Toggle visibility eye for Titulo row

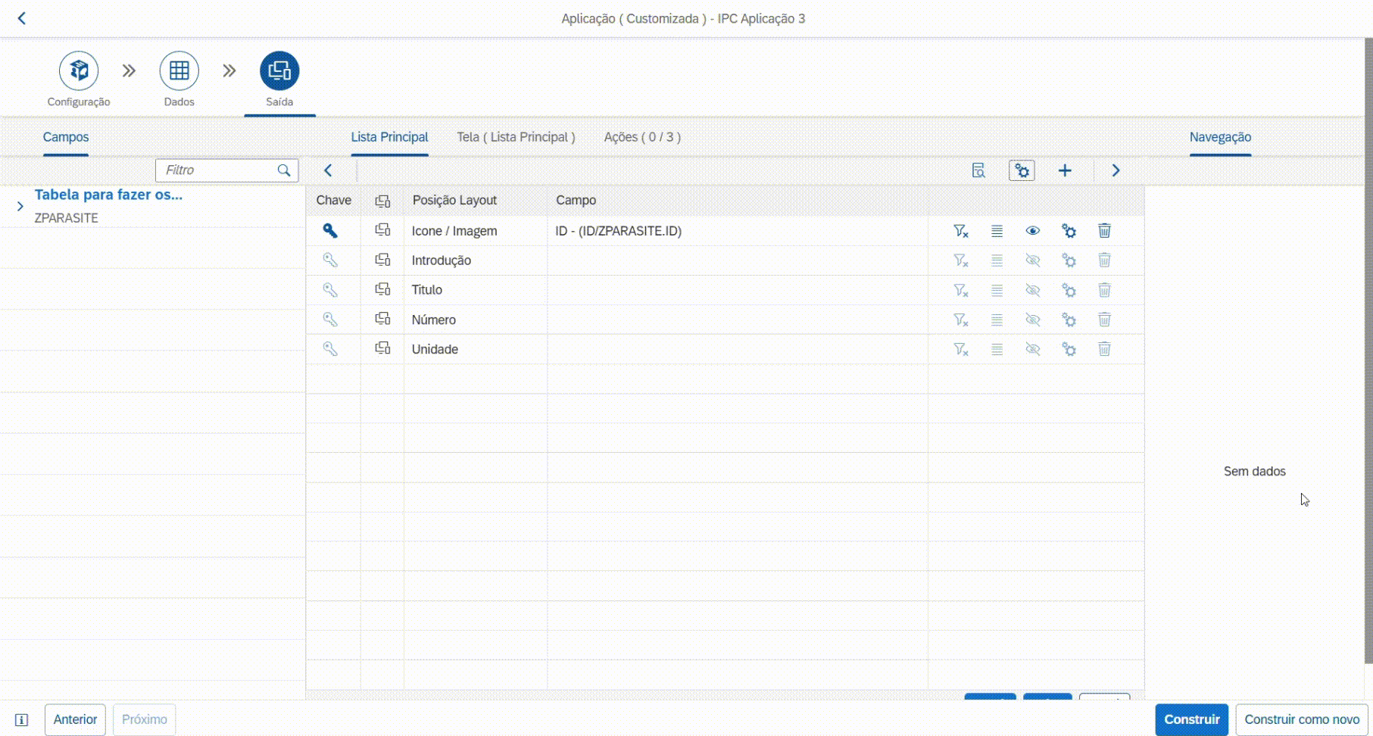pos(1032,290)
